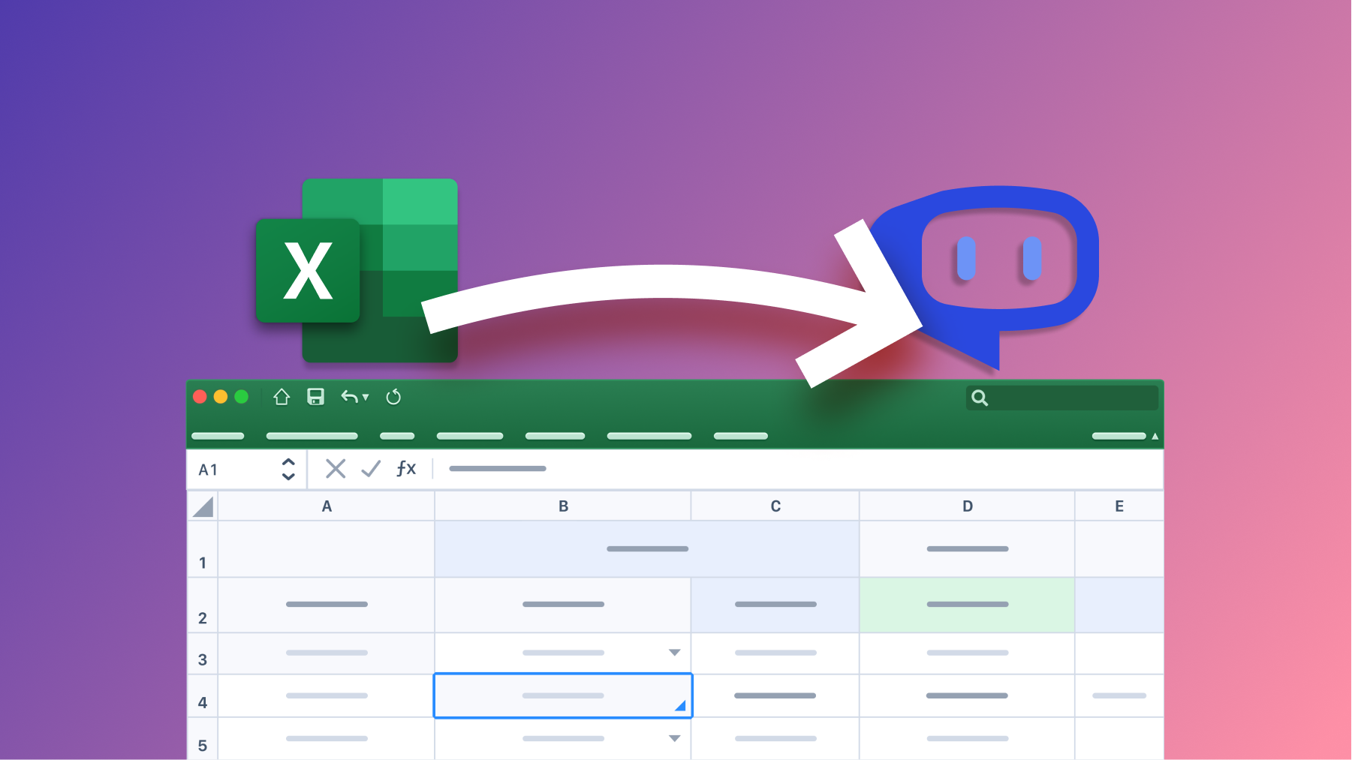Viewport: 1352px width, 760px height.
Task: Select row 4 header
Action: click(x=203, y=696)
